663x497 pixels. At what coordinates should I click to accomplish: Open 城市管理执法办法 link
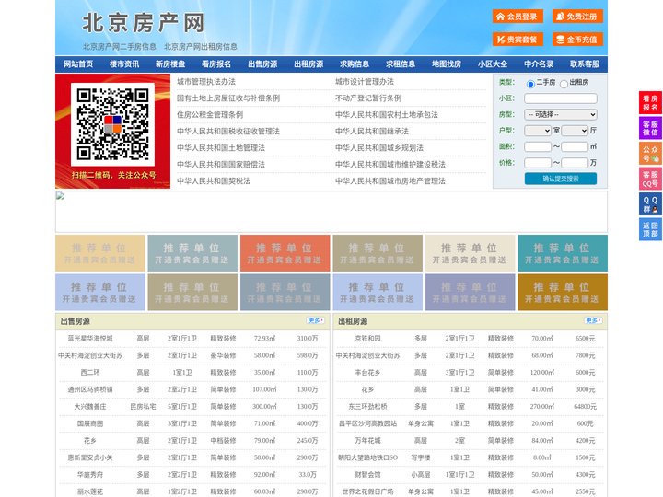coord(206,82)
